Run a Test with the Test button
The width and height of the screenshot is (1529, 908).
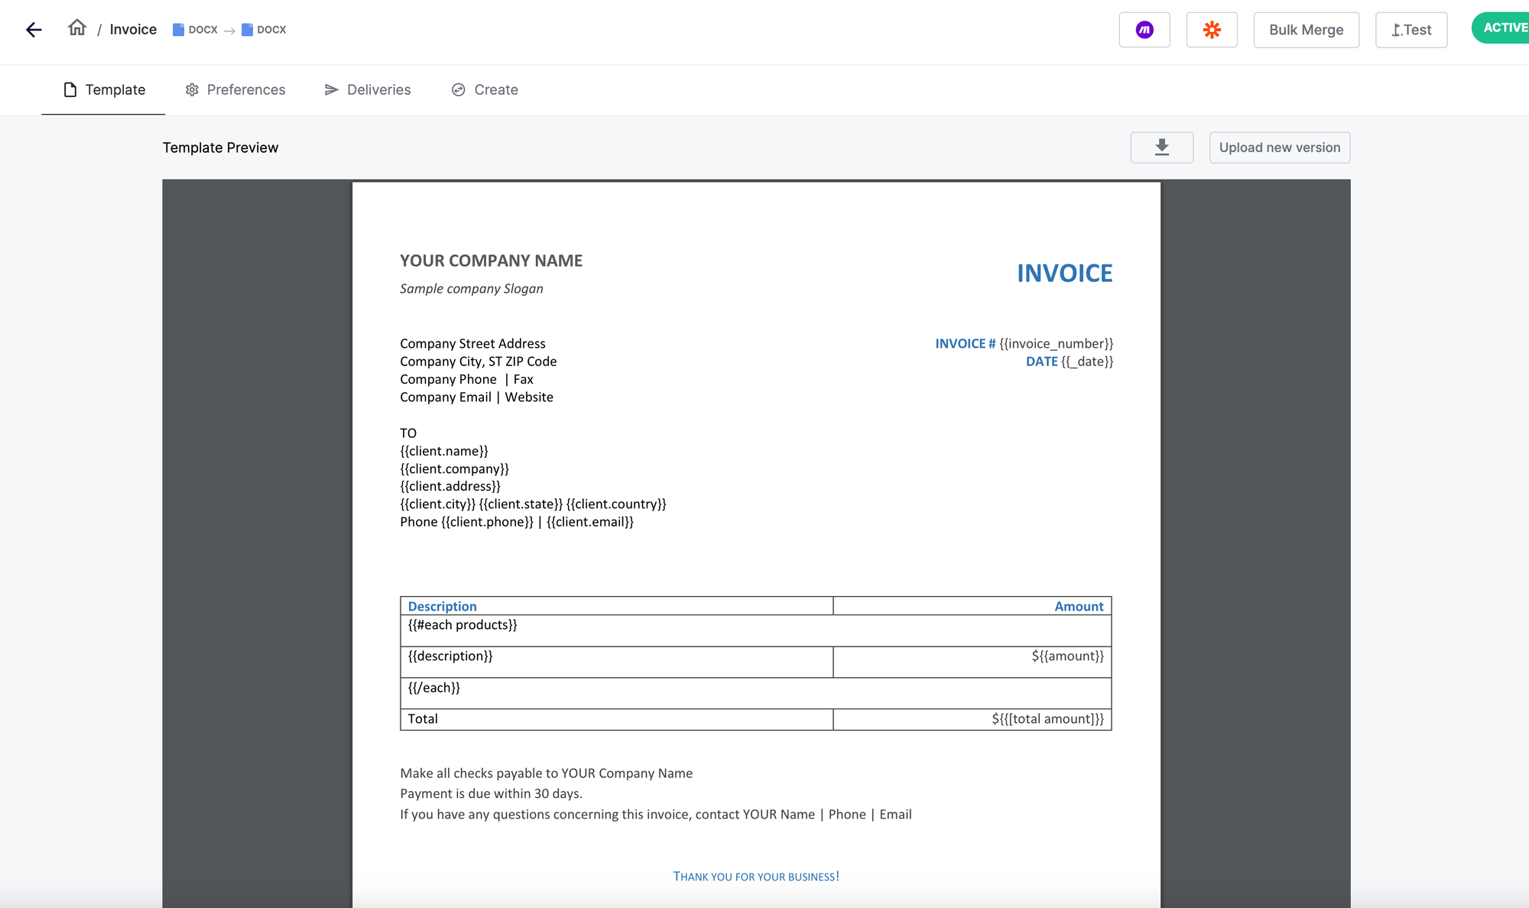[1411, 29]
